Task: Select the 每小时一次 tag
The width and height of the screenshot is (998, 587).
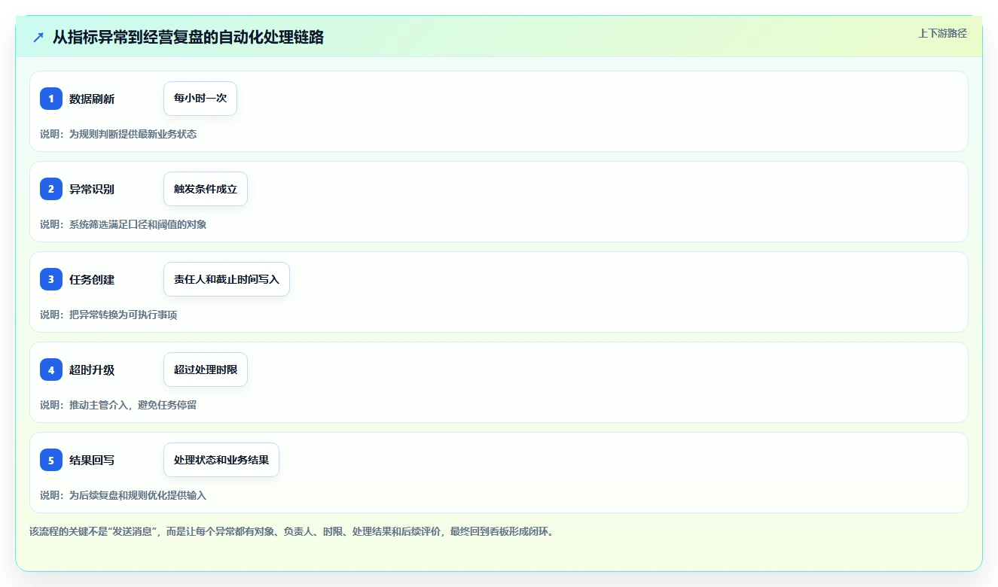Action: (x=200, y=99)
